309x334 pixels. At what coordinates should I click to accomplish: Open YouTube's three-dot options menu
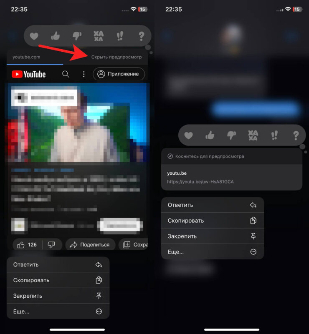pyautogui.click(x=84, y=74)
